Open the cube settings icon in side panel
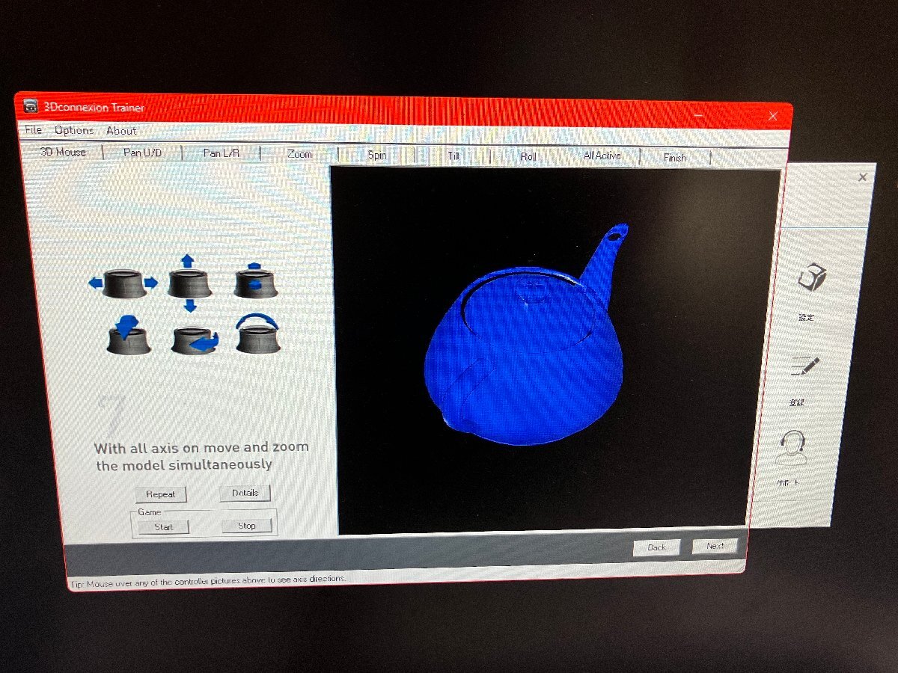Screen dimensions: 898x673 point(810,277)
